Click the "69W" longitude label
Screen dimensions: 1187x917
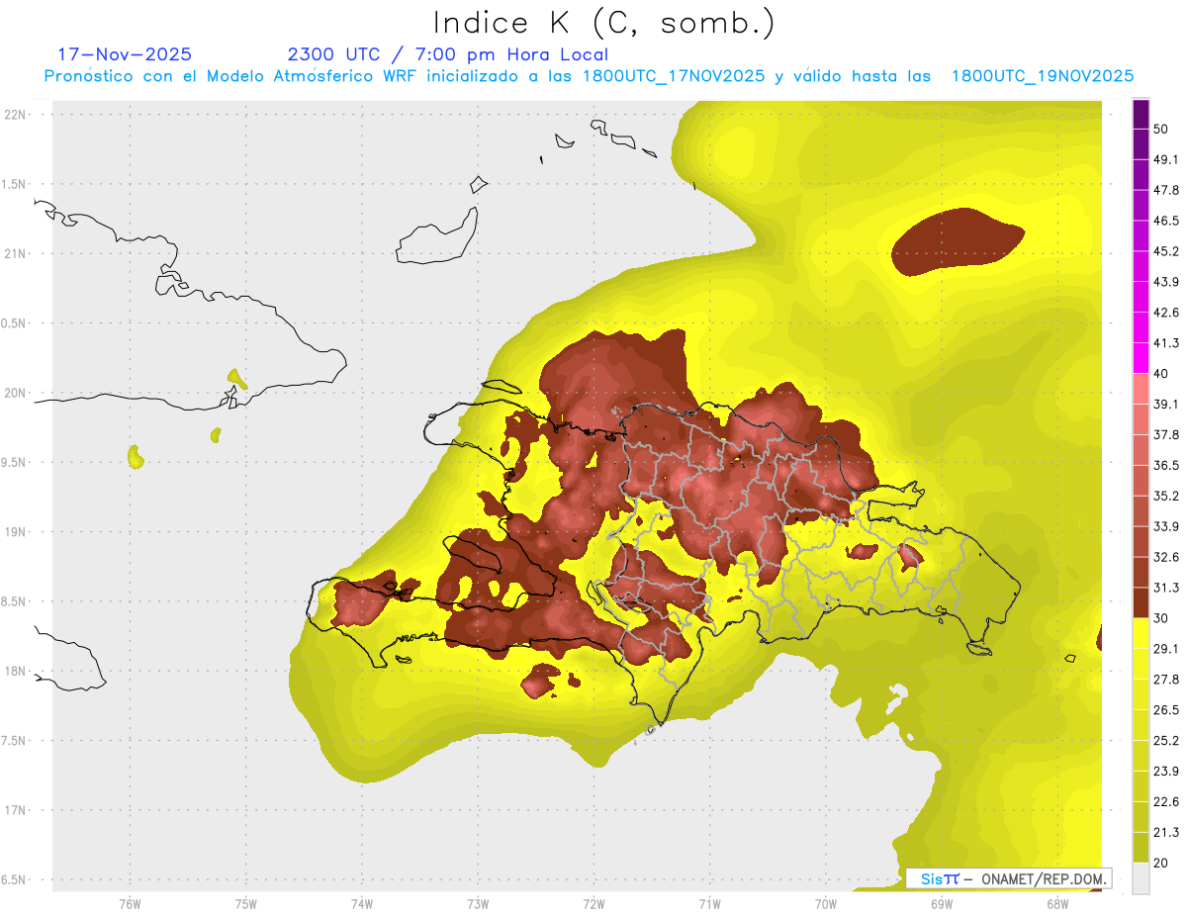(x=941, y=904)
